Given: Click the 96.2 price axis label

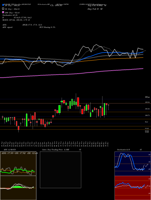Looking at the screenshot, I should (x=147, y=122).
